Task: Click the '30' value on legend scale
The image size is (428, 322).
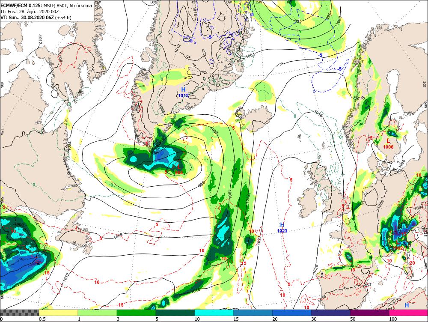Action: pyautogui.click(x=314, y=319)
